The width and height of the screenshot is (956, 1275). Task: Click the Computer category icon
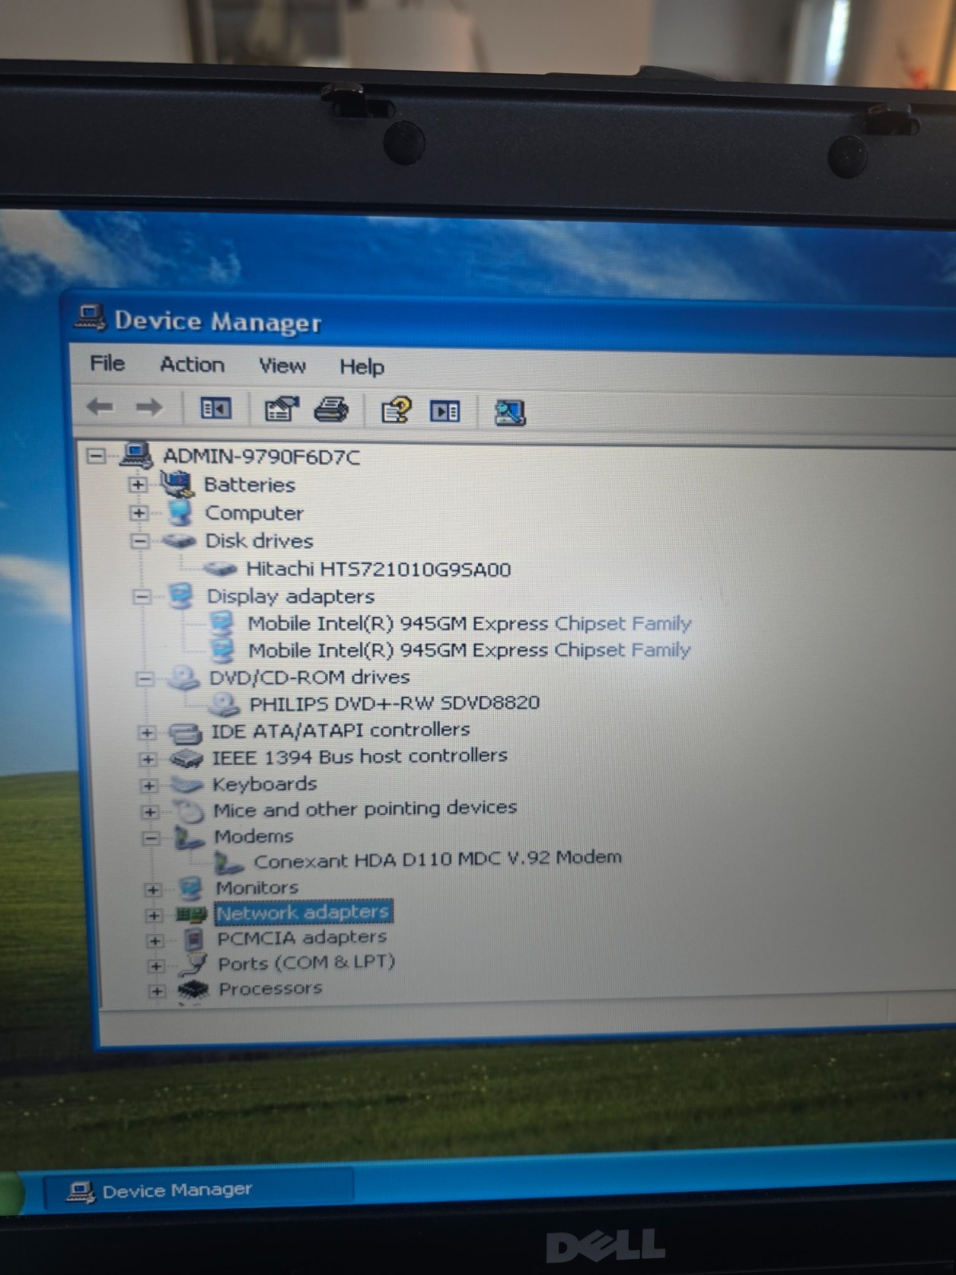(181, 512)
